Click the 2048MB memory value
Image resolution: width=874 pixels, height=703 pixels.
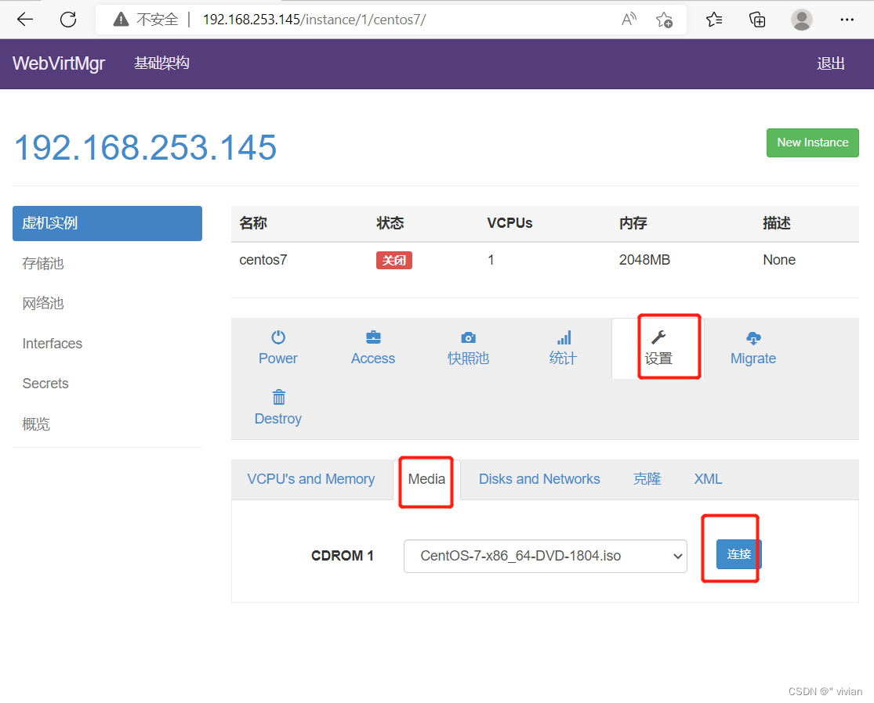tap(644, 260)
